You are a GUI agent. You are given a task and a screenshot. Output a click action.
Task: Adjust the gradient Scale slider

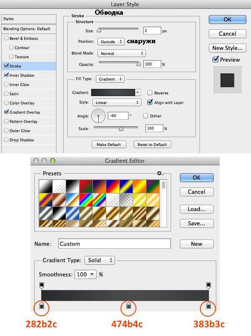[121, 129]
